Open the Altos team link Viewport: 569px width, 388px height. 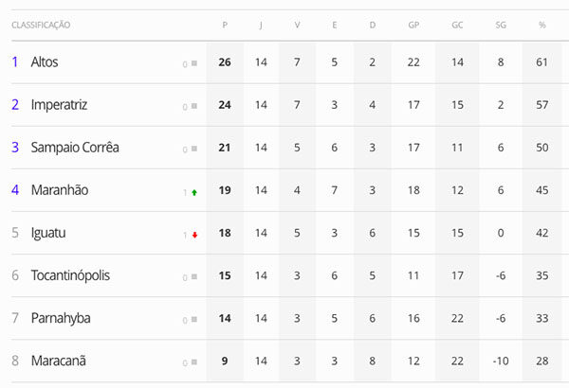coord(45,62)
